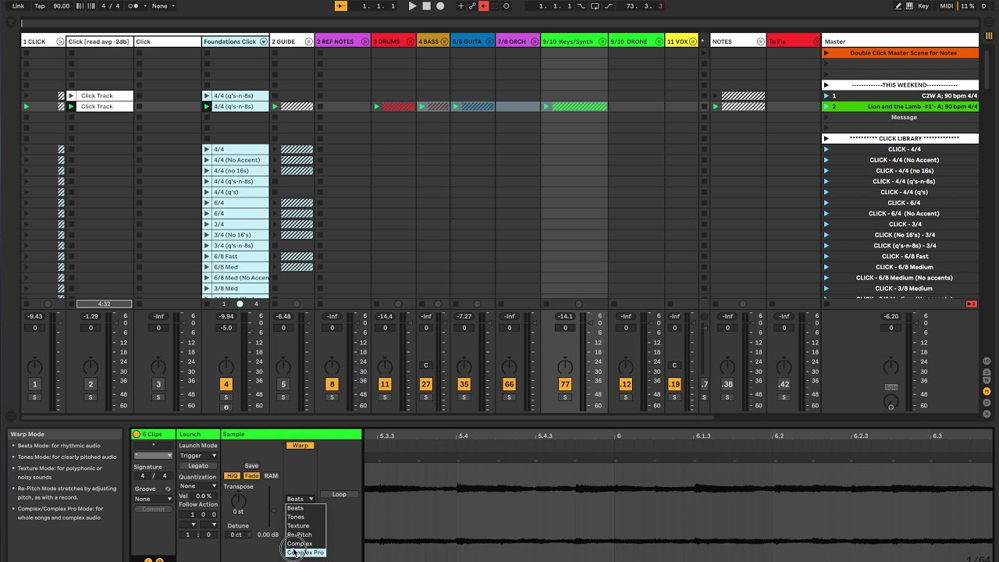Click the Loop button in clip view
Viewport: 999px width, 562px height.
tap(340, 494)
